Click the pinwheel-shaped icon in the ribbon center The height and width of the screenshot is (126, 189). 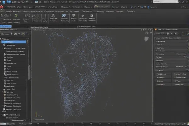[x=53, y=16]
